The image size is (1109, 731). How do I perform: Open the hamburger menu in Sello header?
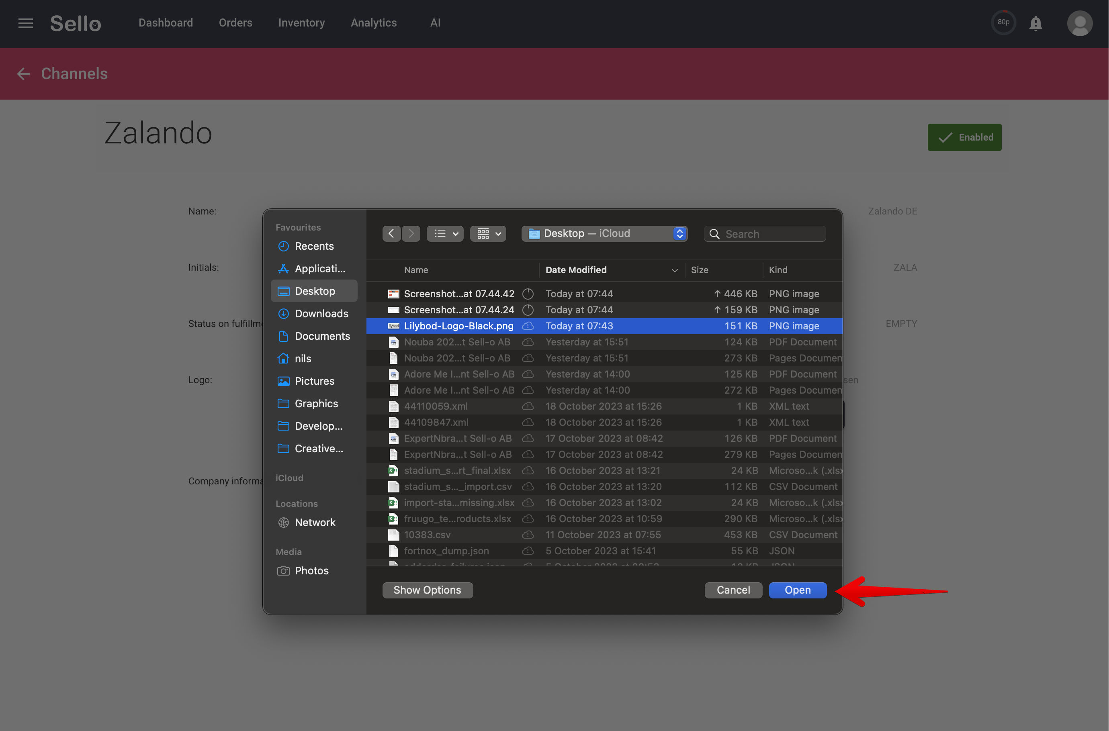(26, 23)
